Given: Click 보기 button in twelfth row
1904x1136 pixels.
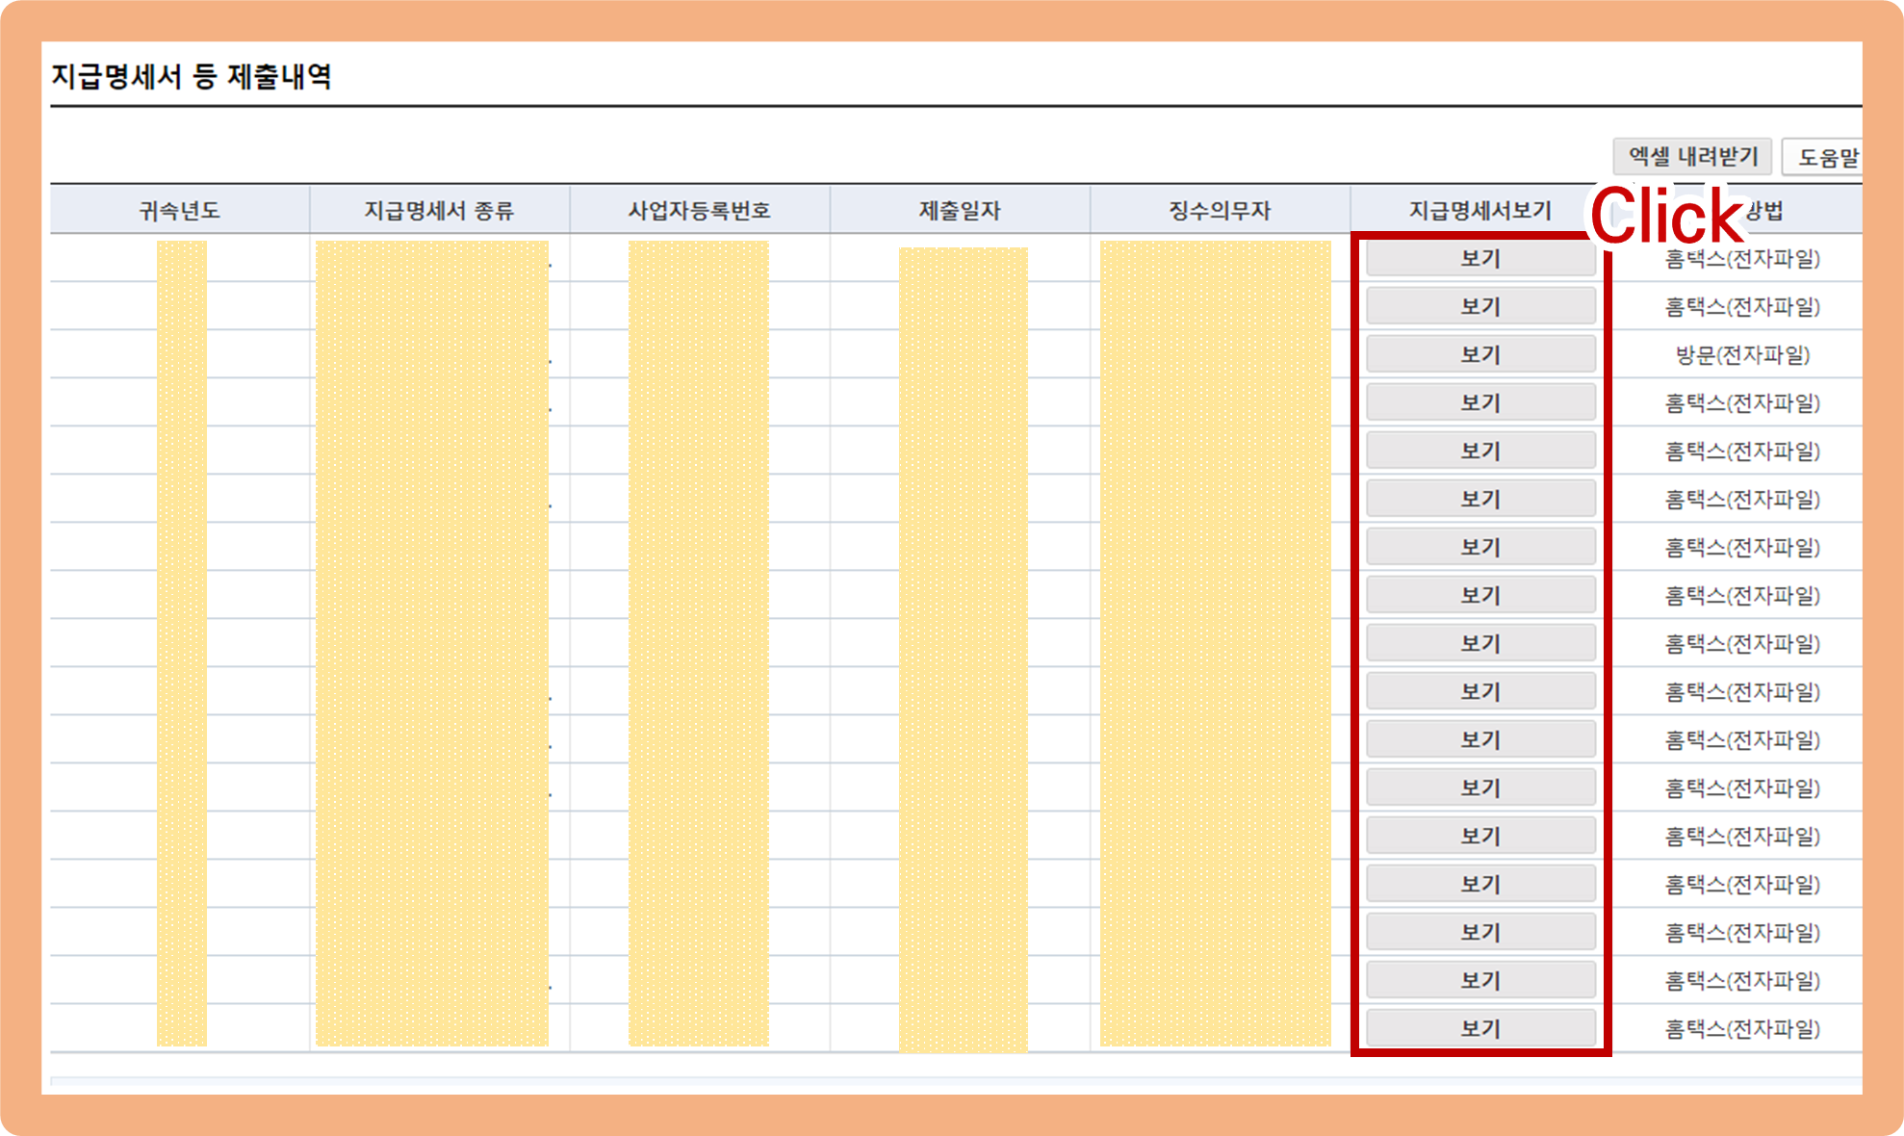Looking at the screenshot, I should tap(1480, 787).
